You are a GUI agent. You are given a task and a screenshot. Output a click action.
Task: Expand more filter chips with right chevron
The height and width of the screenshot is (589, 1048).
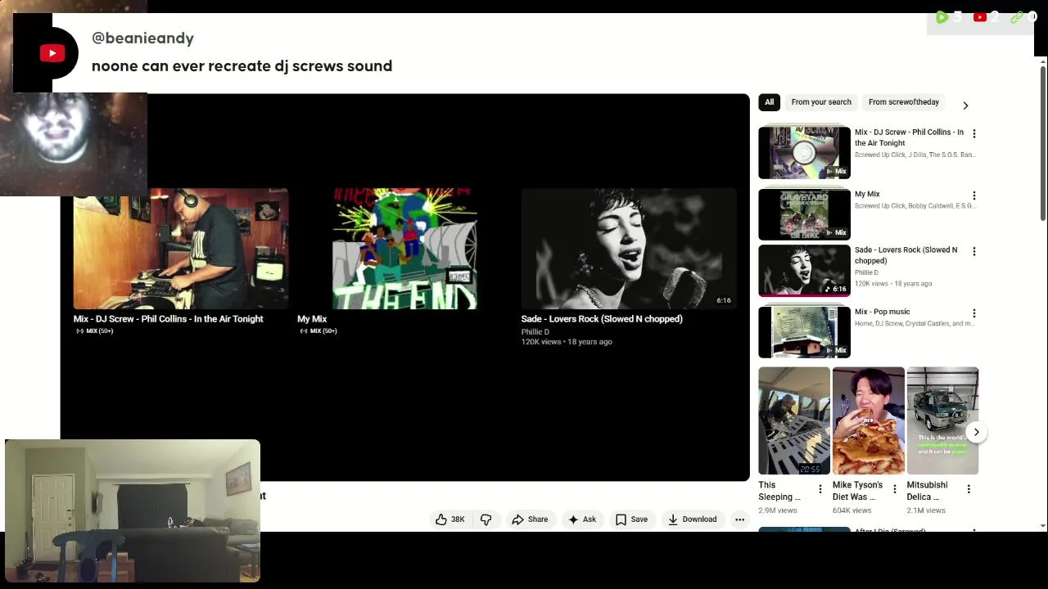tap(965, 106)
